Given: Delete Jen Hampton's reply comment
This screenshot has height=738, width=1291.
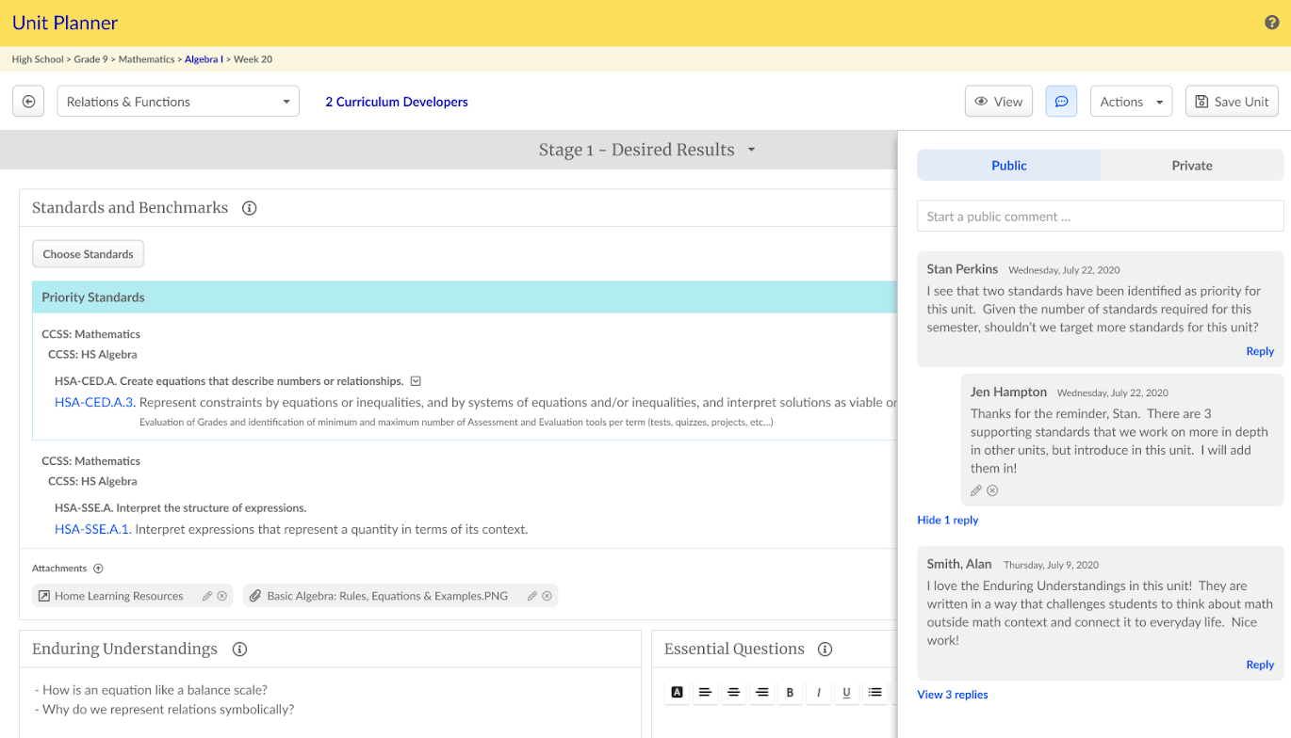Looking at the screenshot, I should coord(992,490).
